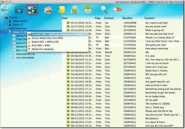185x129 pixels.
Task: Select the Kenny contact in tree
Action: coord(22,36)
